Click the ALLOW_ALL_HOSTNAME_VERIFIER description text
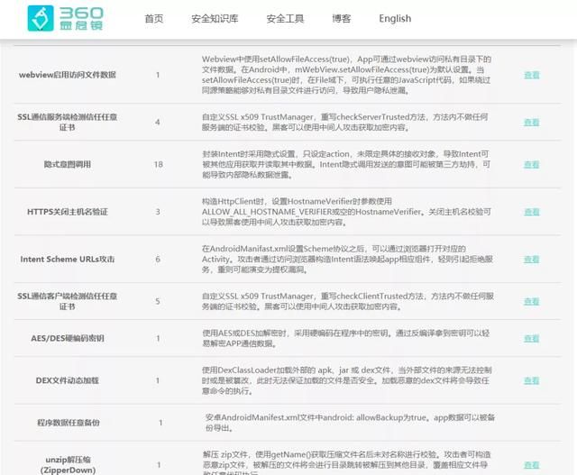The image size is (577, 475). click(346, 212)
